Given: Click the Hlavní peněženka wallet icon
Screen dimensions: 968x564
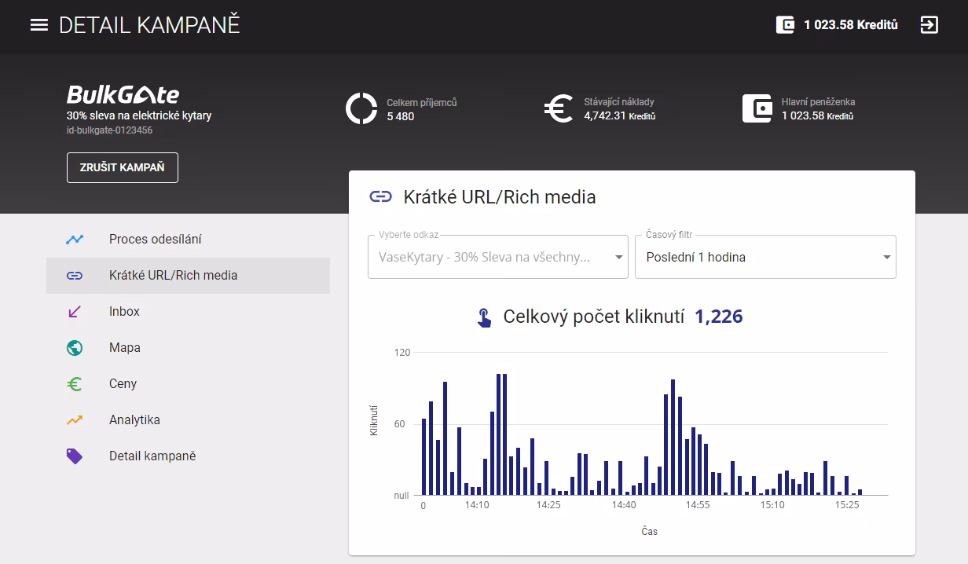Looking at the screenshot, I should click(757, 108).
